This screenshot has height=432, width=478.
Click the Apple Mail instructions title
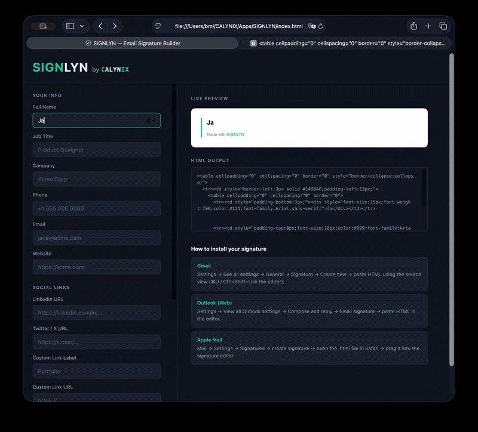(x=210, y=340)
